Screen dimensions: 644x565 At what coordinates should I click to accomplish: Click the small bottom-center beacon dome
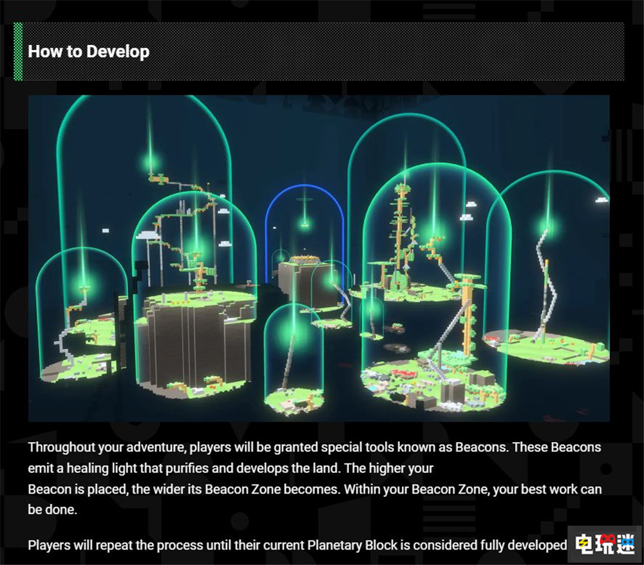tap(293, 360)
